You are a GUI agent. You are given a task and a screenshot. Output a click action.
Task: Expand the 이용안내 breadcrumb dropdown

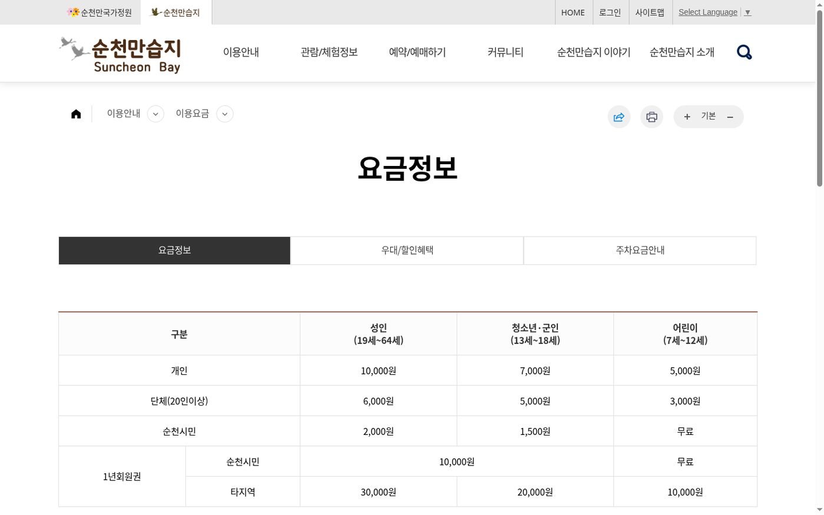155,114
